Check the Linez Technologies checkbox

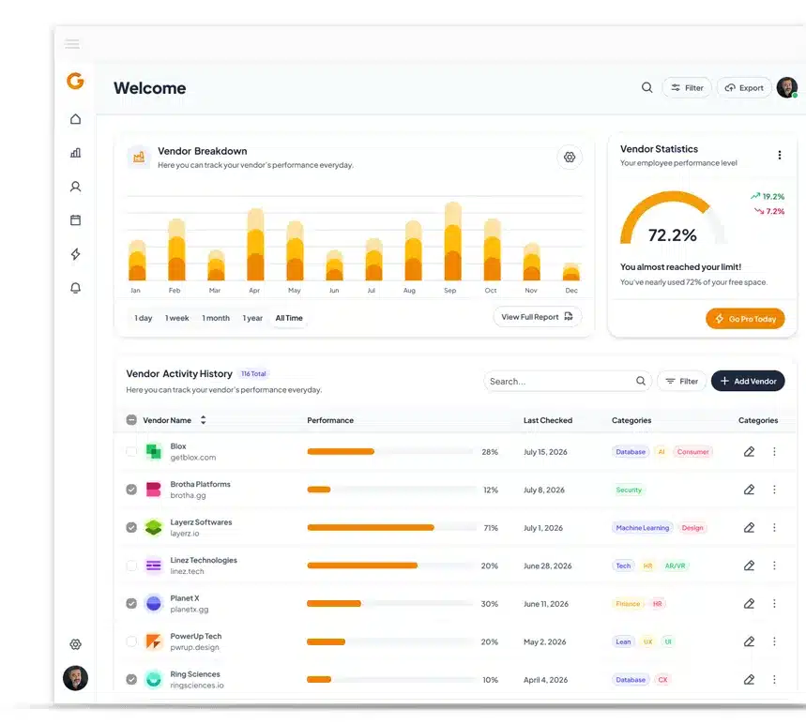click(131, 566)
